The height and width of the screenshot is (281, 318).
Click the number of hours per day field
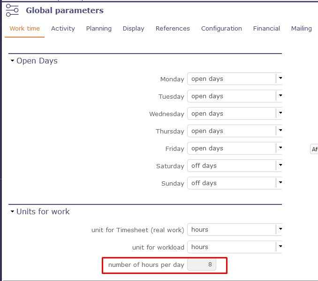coord(202,265)
